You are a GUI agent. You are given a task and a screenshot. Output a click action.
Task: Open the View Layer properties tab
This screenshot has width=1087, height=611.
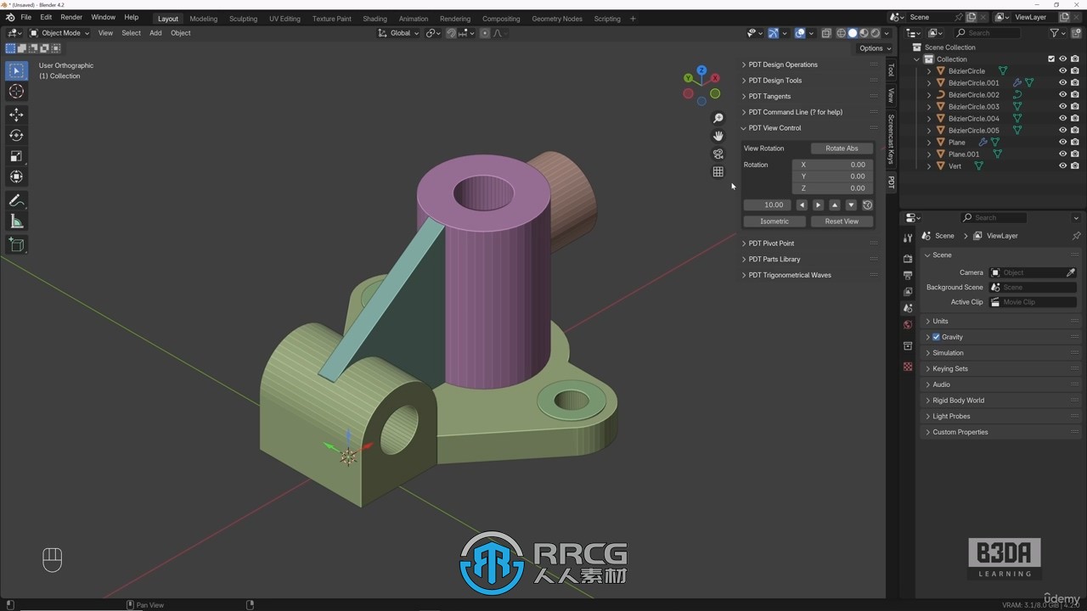click(908, 292)
